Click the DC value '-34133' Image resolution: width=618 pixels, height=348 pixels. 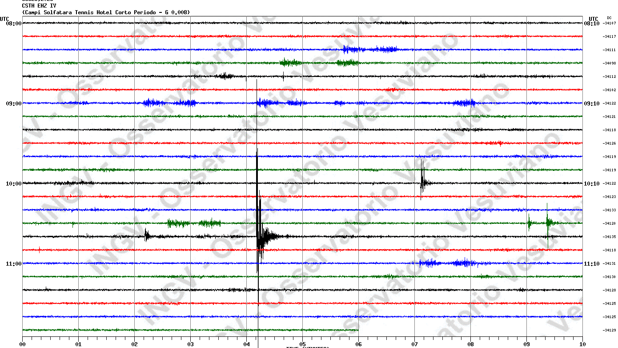click(x=609, y=210)
